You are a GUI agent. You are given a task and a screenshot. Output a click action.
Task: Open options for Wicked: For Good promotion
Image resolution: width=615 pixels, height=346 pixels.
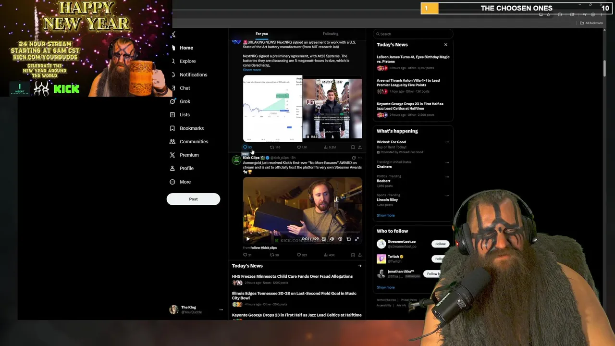[x=447, y=142]
